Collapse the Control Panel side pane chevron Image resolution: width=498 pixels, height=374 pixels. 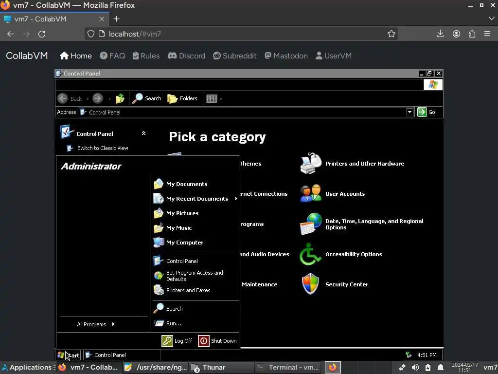click(x=143, y=133)
